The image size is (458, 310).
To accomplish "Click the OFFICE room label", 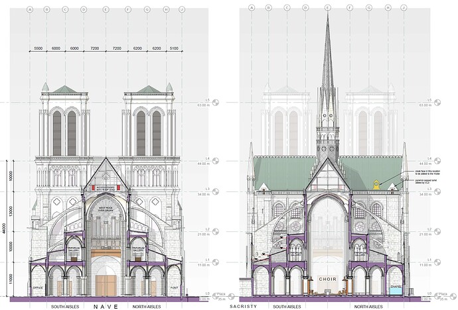I will point(38,287).
